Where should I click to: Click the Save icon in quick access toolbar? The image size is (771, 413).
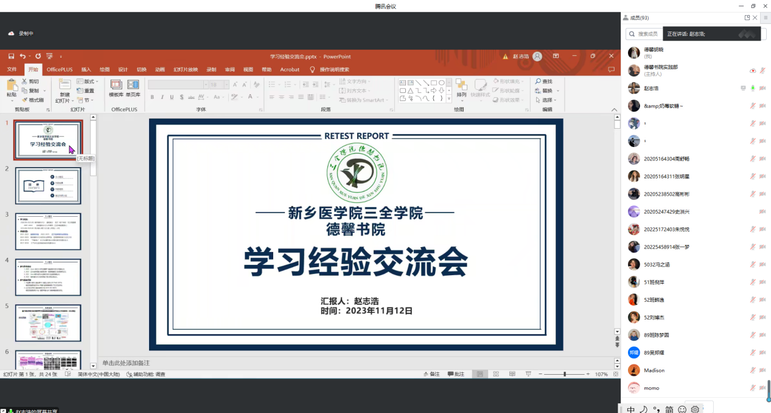point(11,56)
